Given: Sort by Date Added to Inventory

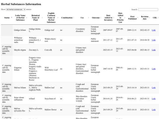Looking at the screenshot, I should point(108,18).
